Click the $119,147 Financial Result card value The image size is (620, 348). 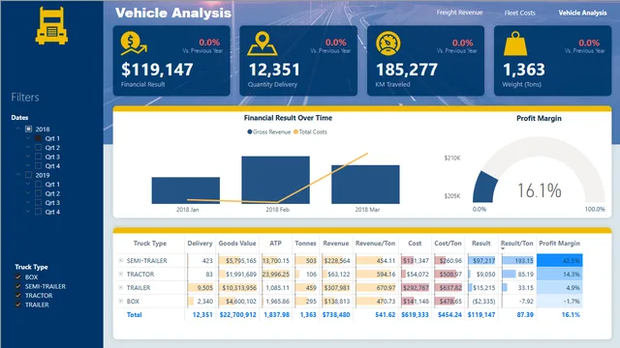coord(157,70)
